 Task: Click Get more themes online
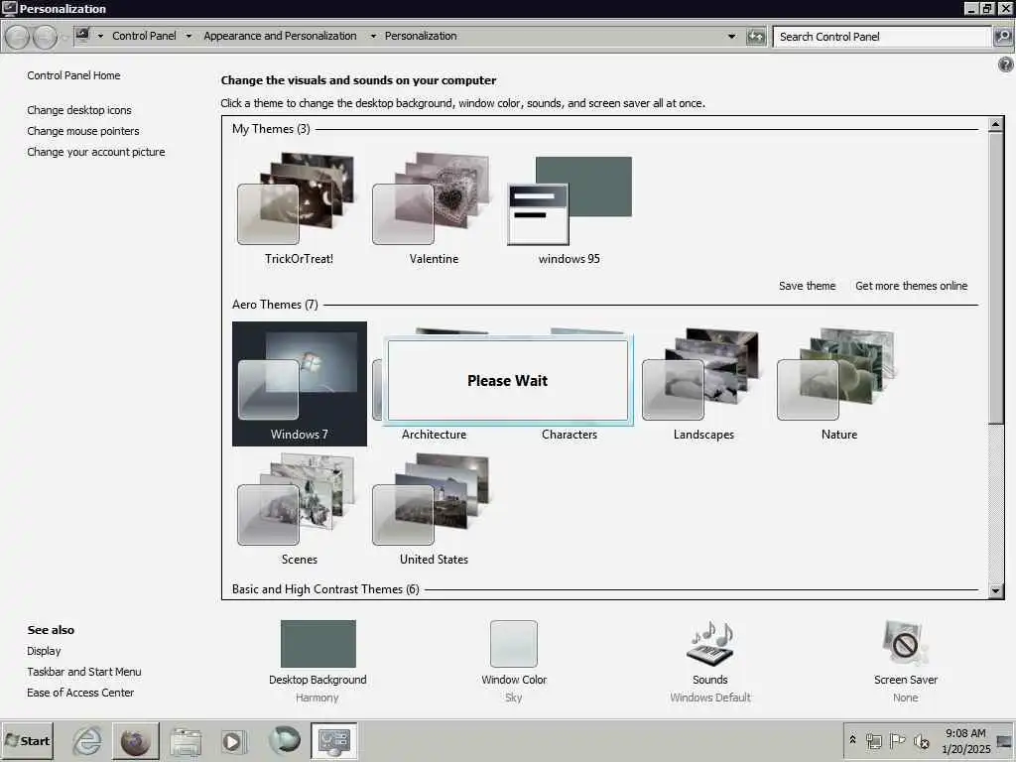(911, 286)
